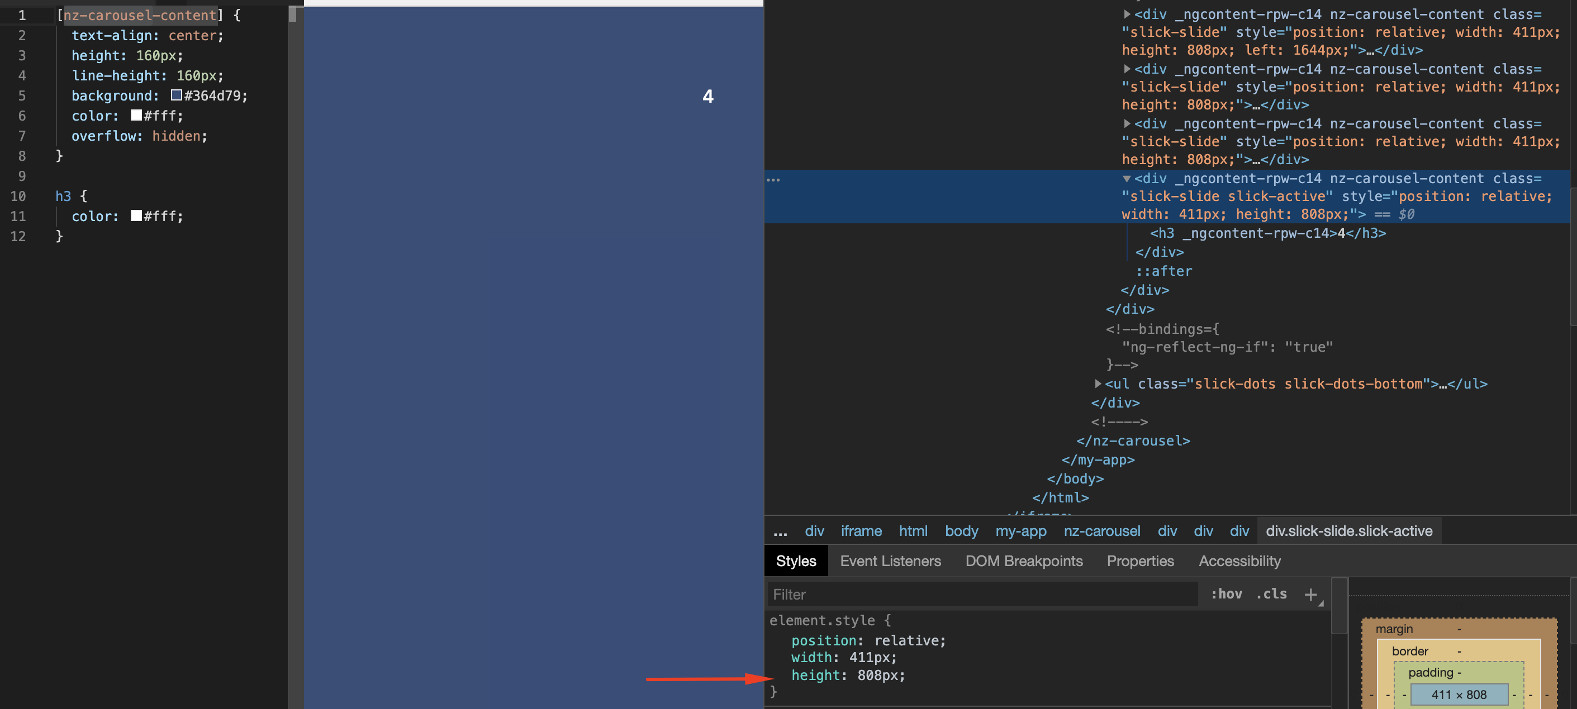Select nz-carousel in the breadcrumb trail
Image resolution: width=1577 pixels, height=709 pixels.
[1101, 531]
